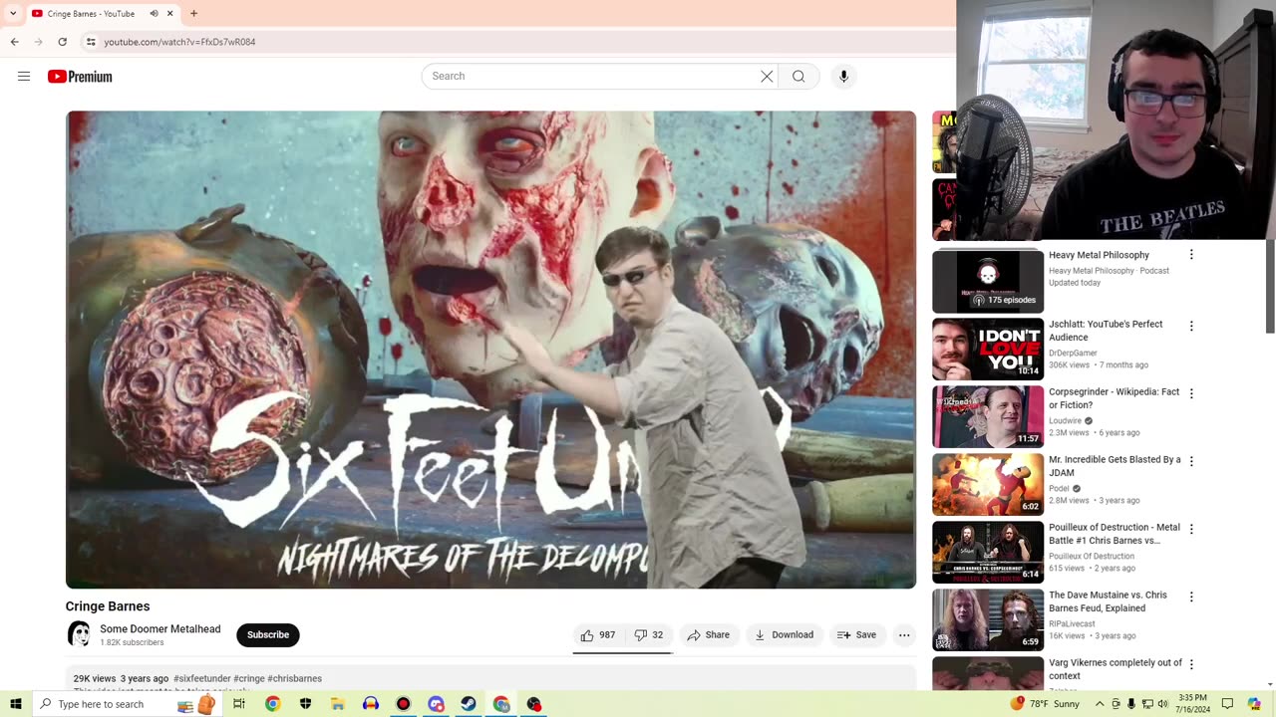Open 'Jschlatt: YouTube's Perfect Audience' title
Image resolution: width=1276 pixels, height=717 pixels.
[1106, 331]
